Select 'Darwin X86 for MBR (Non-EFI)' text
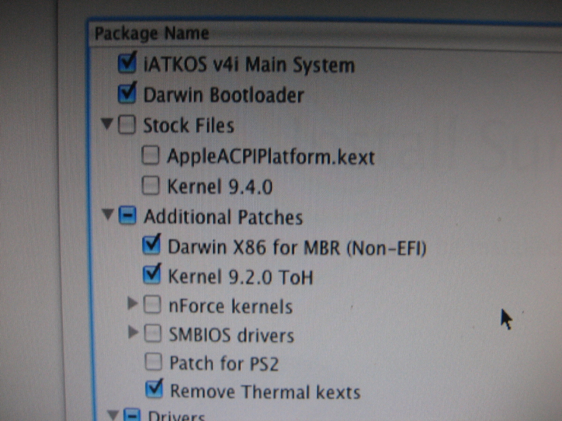The height and width of the screenshot is (421, 562). coord(297,247)
